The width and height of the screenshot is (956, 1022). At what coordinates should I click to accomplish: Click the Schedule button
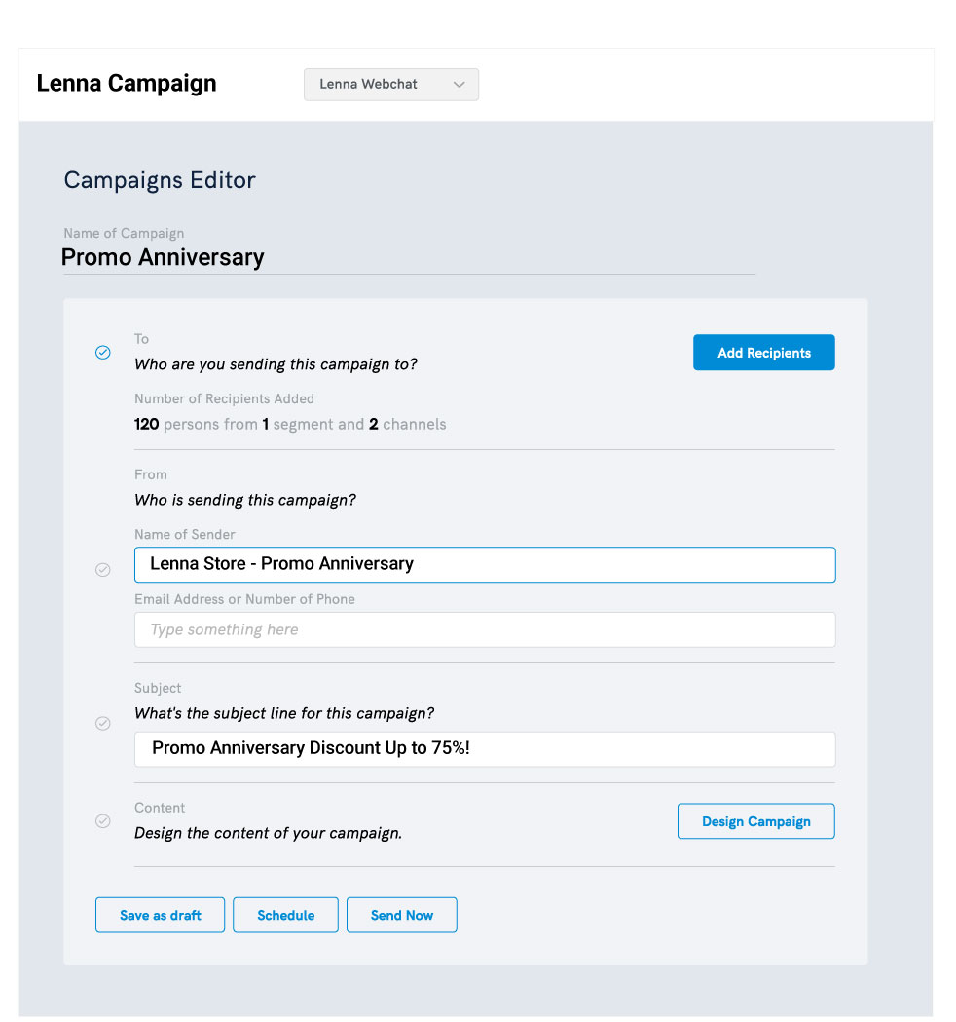click(x=285, y=915)
